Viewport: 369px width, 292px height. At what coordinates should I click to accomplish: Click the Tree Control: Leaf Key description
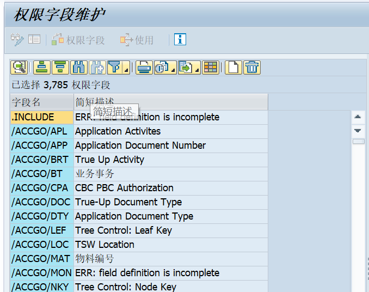tap(171, 230)
